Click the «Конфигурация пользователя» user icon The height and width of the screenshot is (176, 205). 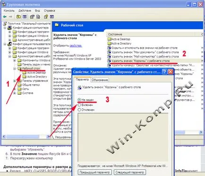(10, 44)
